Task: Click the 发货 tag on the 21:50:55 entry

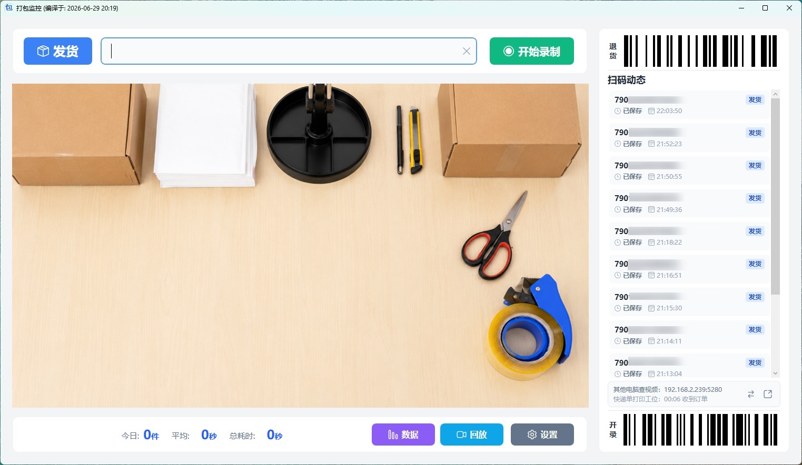Action: tap(755, 166)
